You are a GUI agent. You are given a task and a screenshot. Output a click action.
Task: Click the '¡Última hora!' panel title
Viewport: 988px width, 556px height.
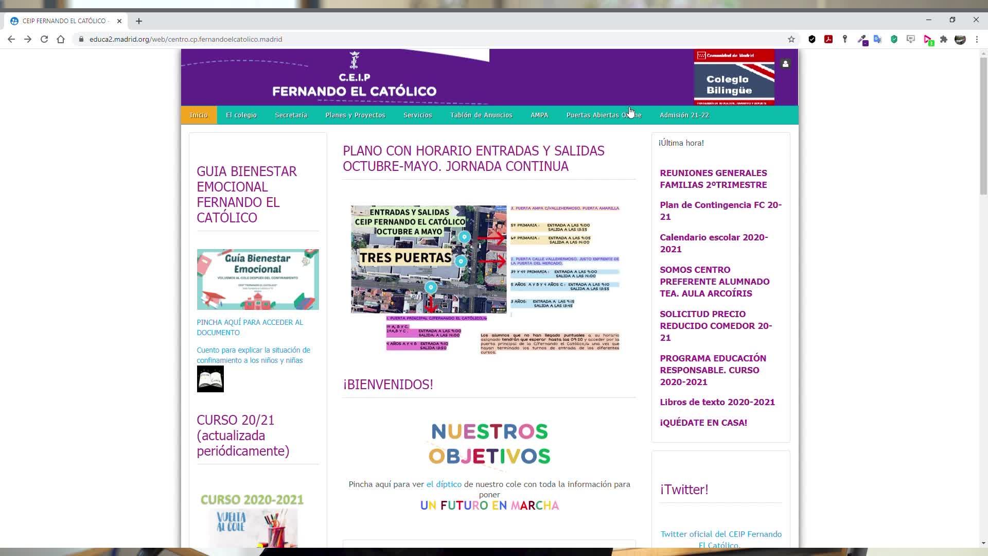pyautogui.click(x=681, y=143)
